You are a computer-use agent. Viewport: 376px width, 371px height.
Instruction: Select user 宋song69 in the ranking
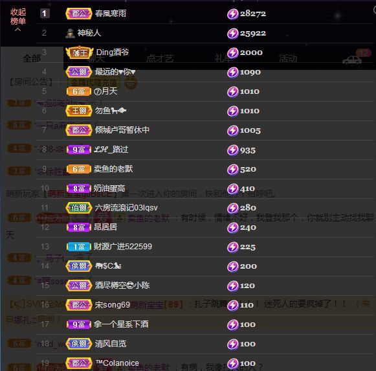coord(112,305)
